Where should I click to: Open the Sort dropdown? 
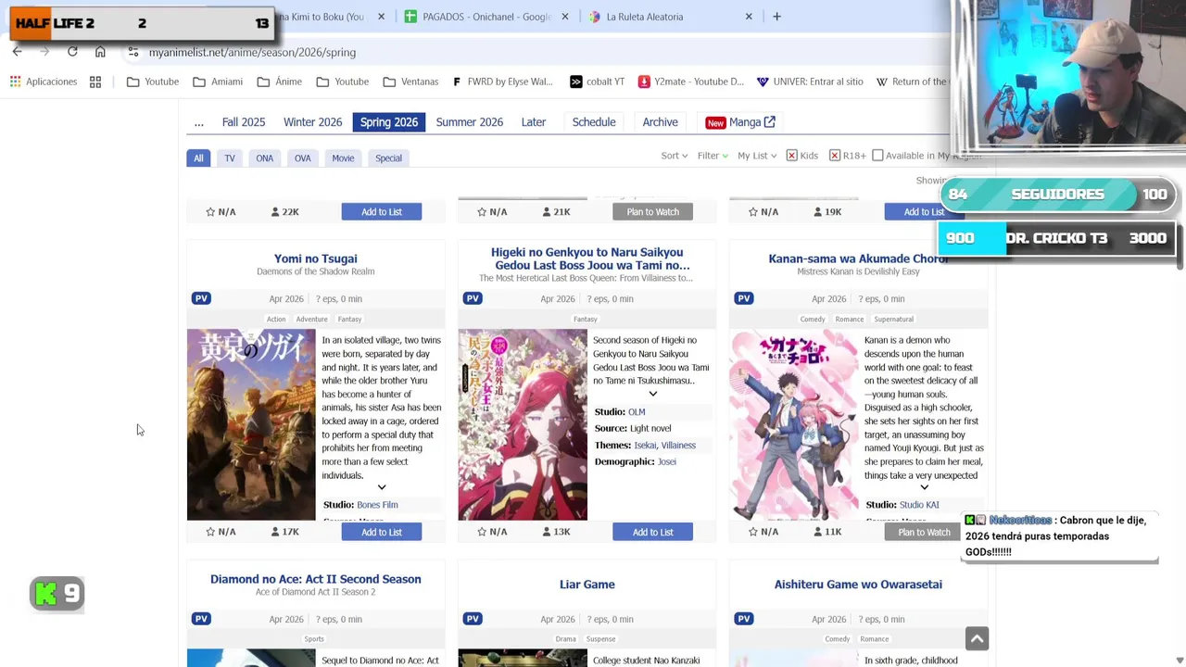point(674,156)
